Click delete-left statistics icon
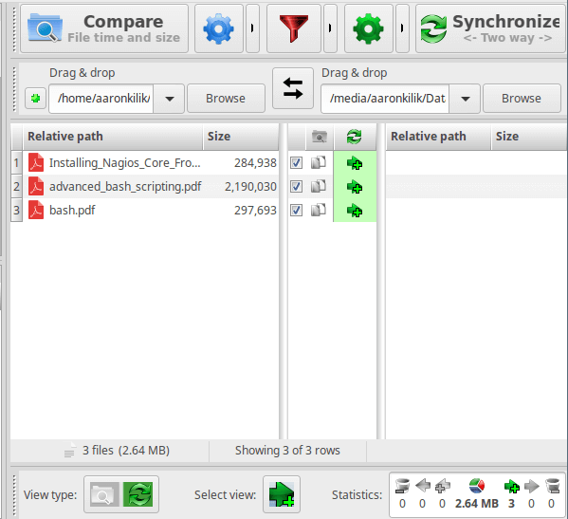The height and width of the screenshot is (519, 568). click(x=402, y=486)
